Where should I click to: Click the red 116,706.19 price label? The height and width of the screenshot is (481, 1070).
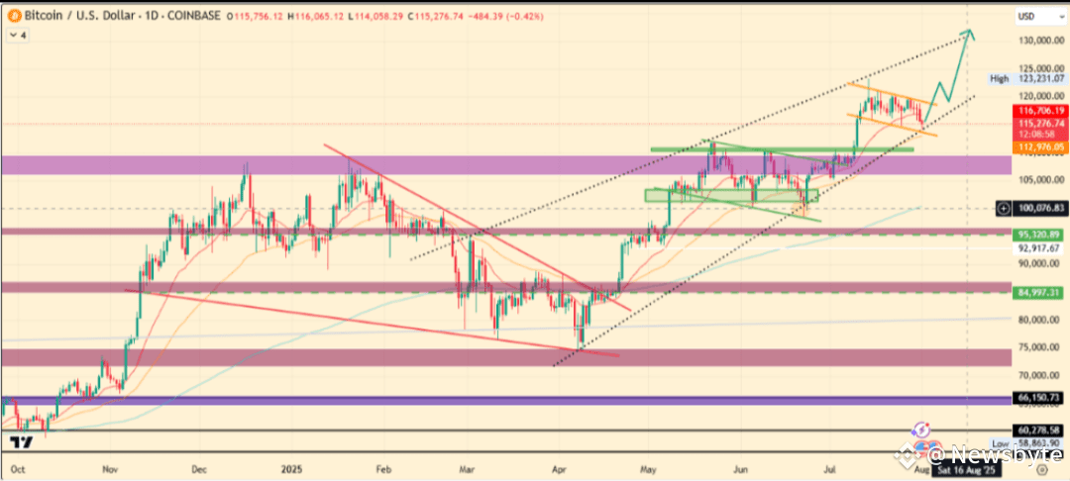[1041, 111]
